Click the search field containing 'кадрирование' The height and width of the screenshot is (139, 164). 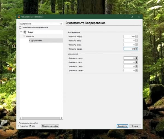[39, 24]
